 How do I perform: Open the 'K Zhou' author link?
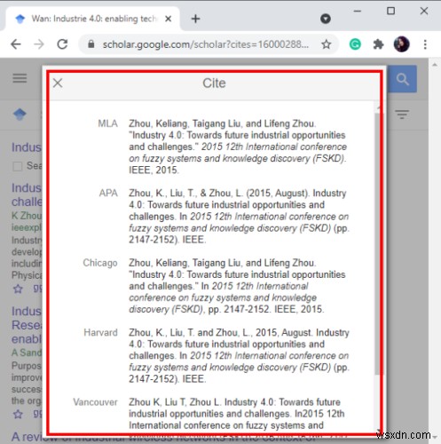(x=27, y=216)
